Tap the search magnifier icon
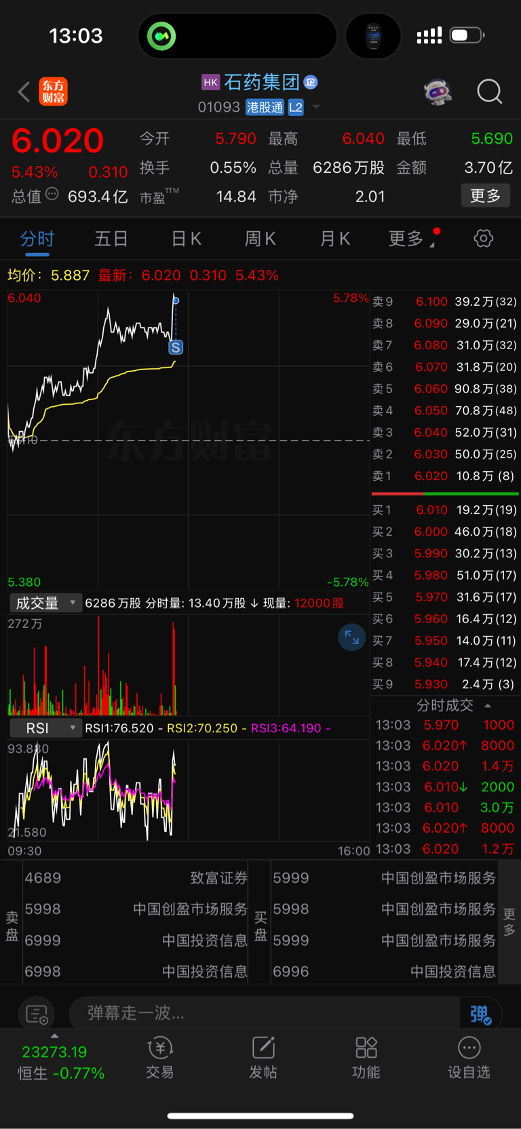Screen dimensions: 521x1129 coord(489,92)
